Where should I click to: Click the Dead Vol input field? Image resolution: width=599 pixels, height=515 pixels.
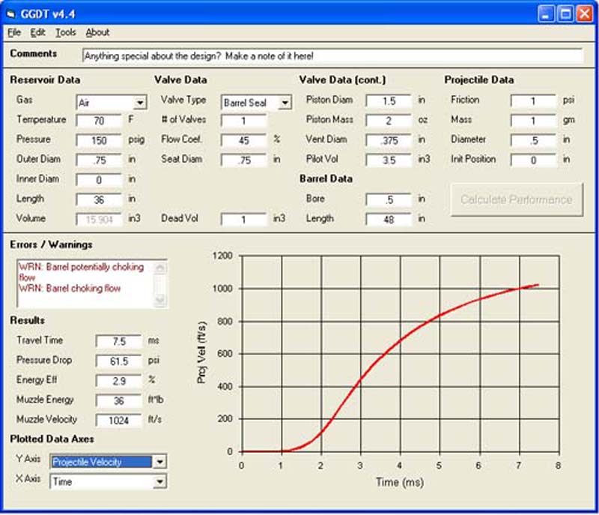[243, 219]
